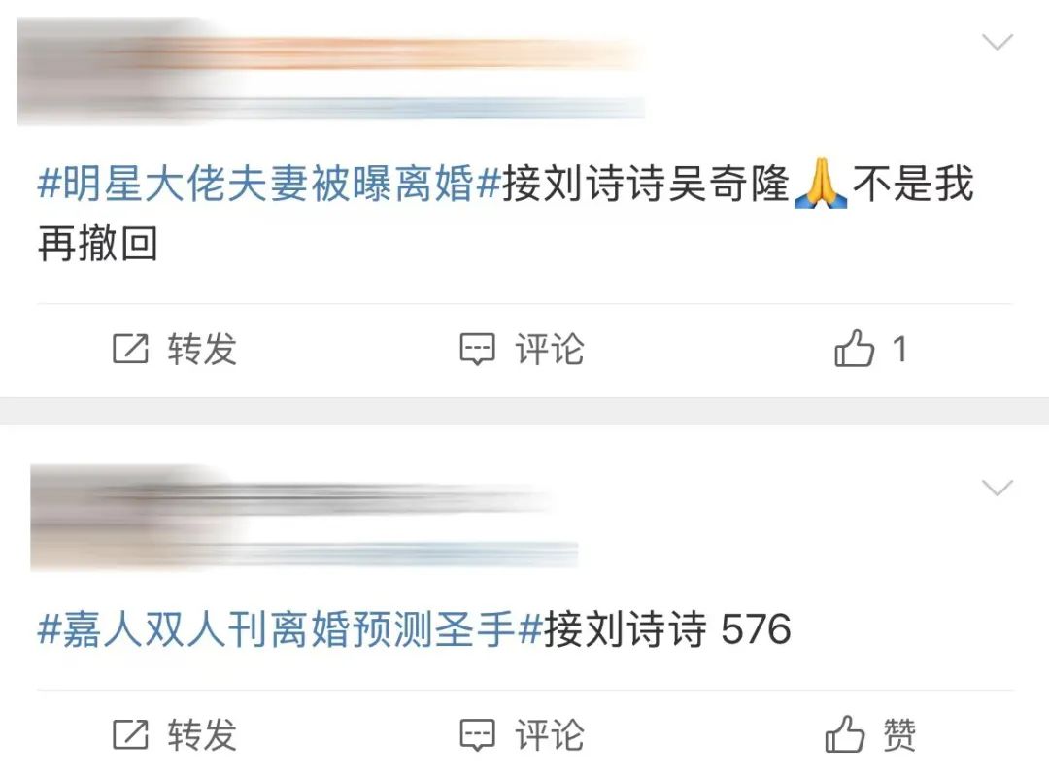Click the comment bubble icon on the second post

pos(478,735)
